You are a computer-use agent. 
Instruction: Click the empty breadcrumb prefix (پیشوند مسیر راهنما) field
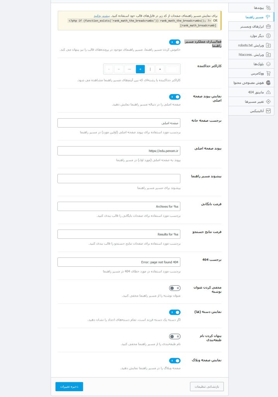119,179
